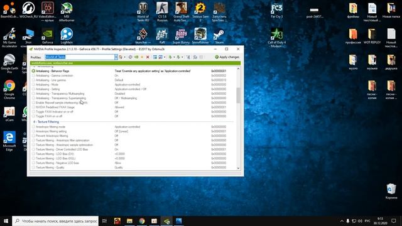Screen dimensions: 402x226
Task: Click the settings list scroll up arrow
Action: 238,68
